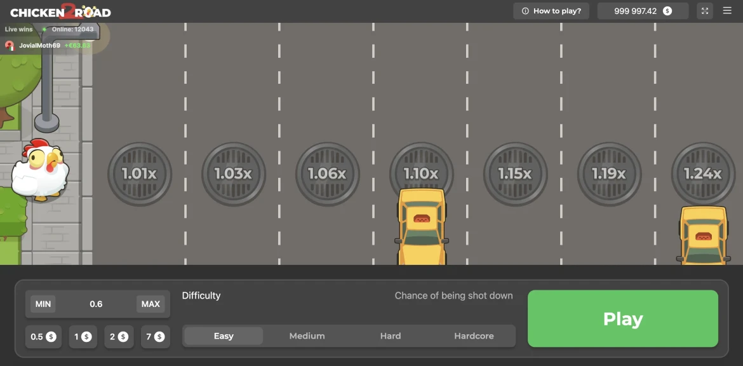This screenshot has width=743, height=366.
Task: Click the bet amount field showing 0.6
Action: click(96, 304)
